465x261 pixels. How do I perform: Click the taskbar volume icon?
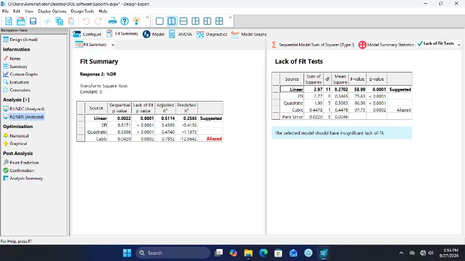(x=431, y=253)
